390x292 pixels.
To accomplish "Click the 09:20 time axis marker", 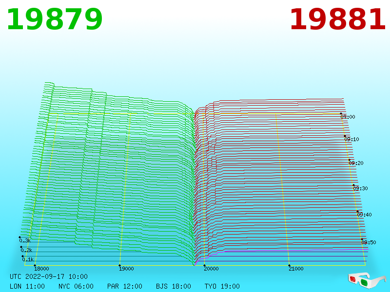I will click(356, 163).
